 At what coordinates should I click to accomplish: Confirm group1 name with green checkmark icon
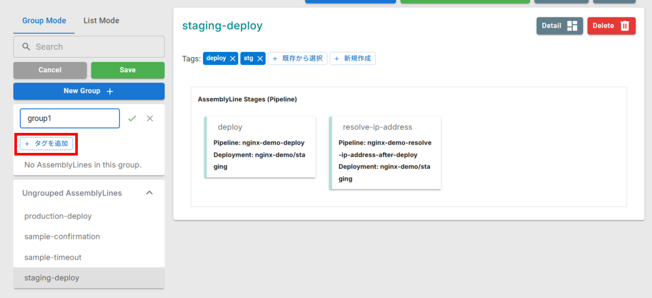(132, 118)
